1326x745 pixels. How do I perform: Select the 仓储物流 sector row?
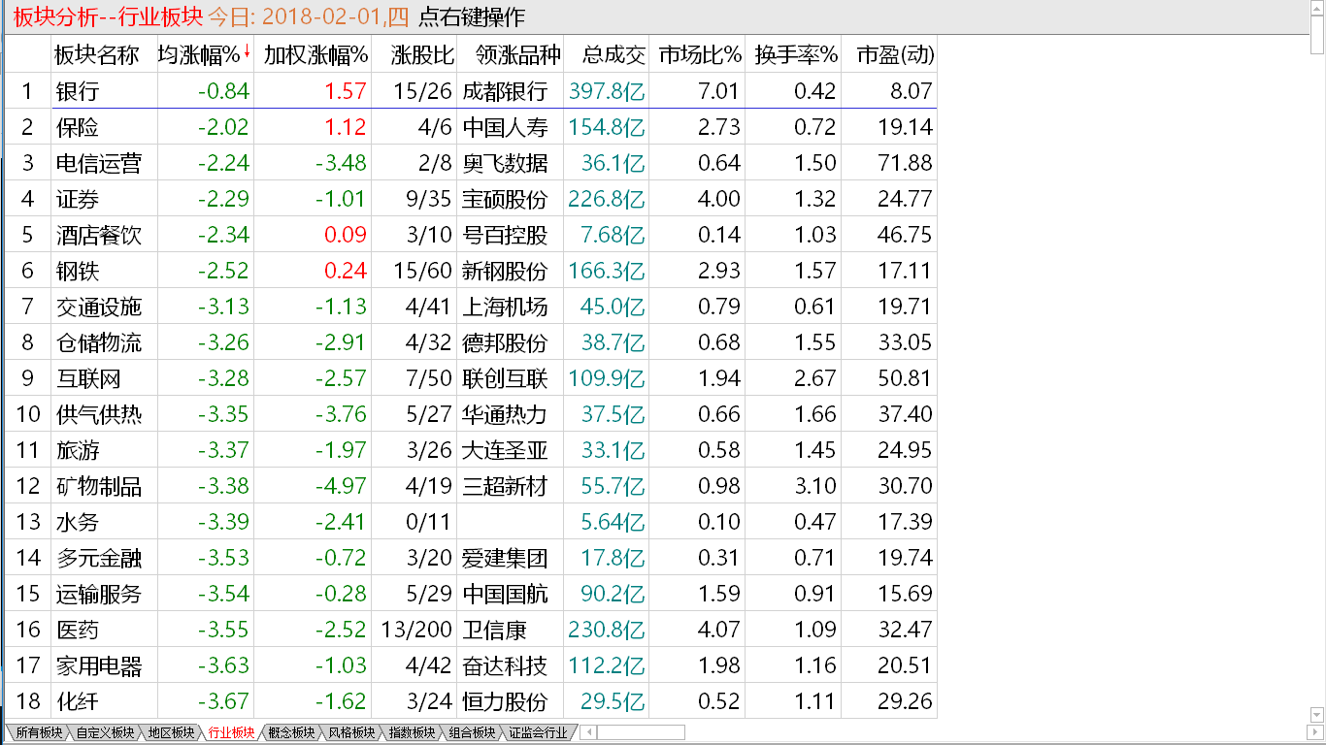click(469, 342)
